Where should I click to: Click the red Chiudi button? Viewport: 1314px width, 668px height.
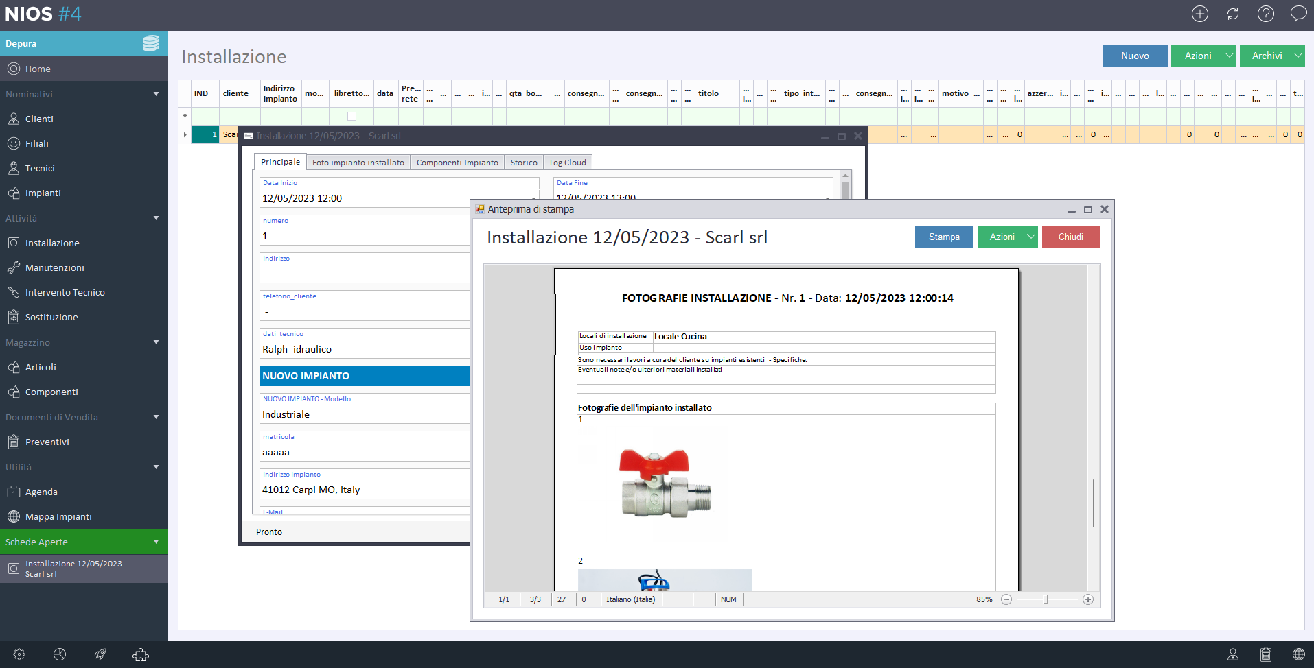(x=1070, y=237)
